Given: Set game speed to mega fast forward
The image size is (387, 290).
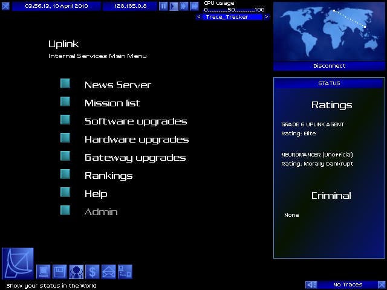Looking at the screenshot, I should pyautogui.click(x=194, y=6).
